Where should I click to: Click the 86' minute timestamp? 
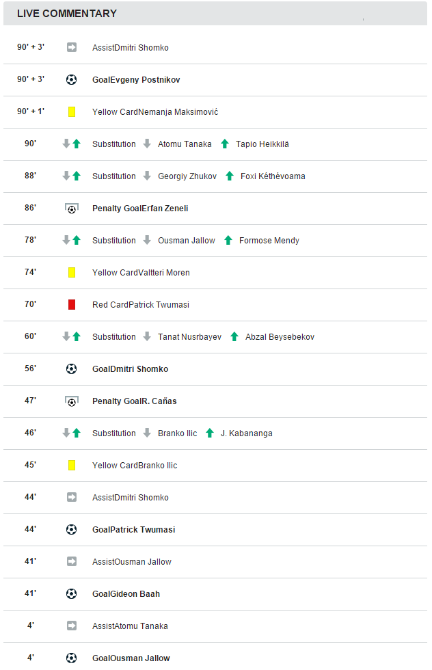(x=30, y=208)
